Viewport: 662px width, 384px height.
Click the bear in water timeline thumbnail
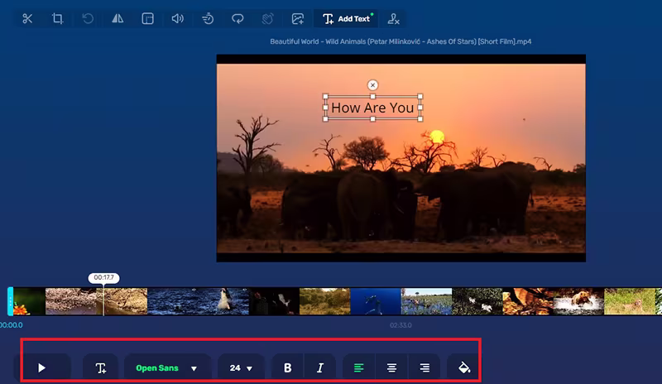coord(578,301)
